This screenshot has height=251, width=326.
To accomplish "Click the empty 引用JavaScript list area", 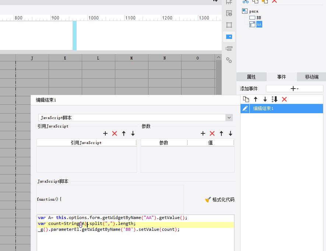I will (x=87, y=159).
